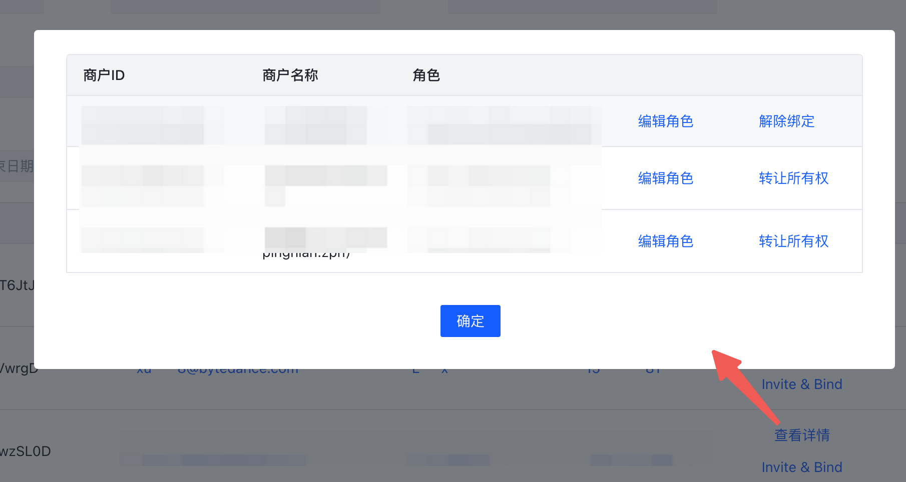Click 解除绑定 in the first merchant row
This screenshot has width=906, height=482.
tap(786, 121)
